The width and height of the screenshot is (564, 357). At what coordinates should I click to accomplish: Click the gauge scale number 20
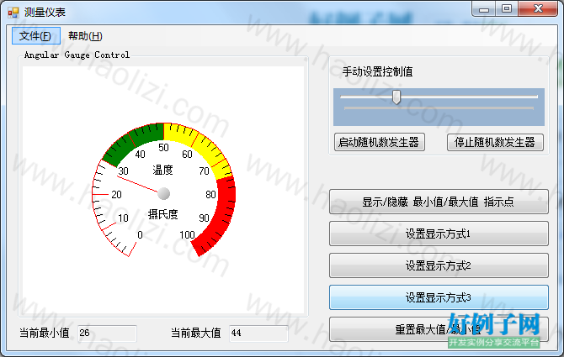pyautogui.click(x=116, y=195)
